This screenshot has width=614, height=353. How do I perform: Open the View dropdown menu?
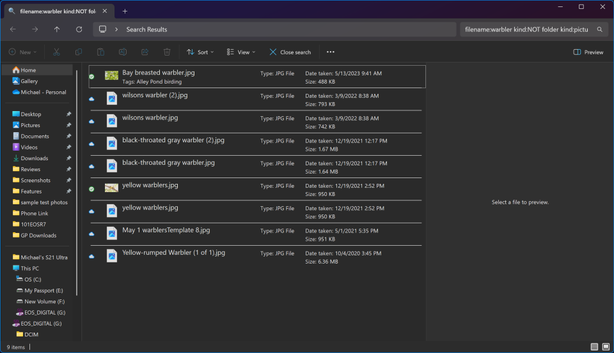[x=241, y=52]
